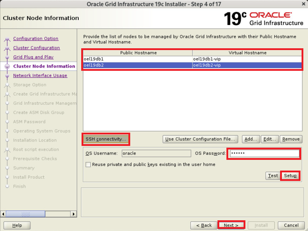Click the Prerequisite Checks step
The image size is (308, 231).
point(35,158)
